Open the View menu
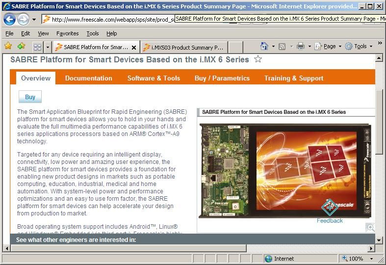386x265 pixels. [x=43, y=33]
